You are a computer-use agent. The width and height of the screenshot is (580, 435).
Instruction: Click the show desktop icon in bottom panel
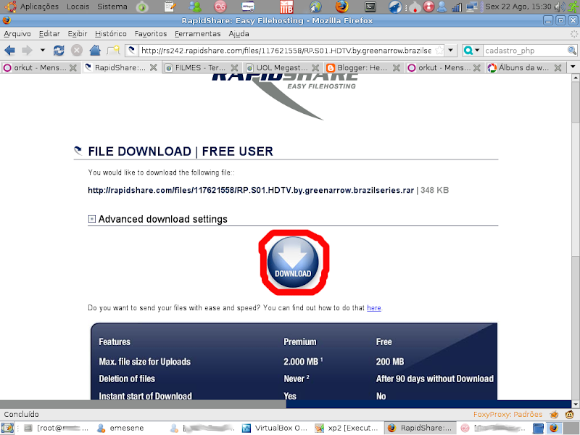pyautogui.click(x=7, y=428)
